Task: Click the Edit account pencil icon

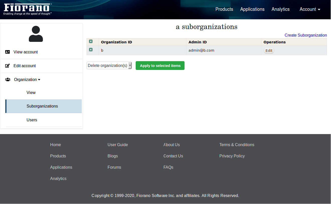Action: [x=8, y=66]
